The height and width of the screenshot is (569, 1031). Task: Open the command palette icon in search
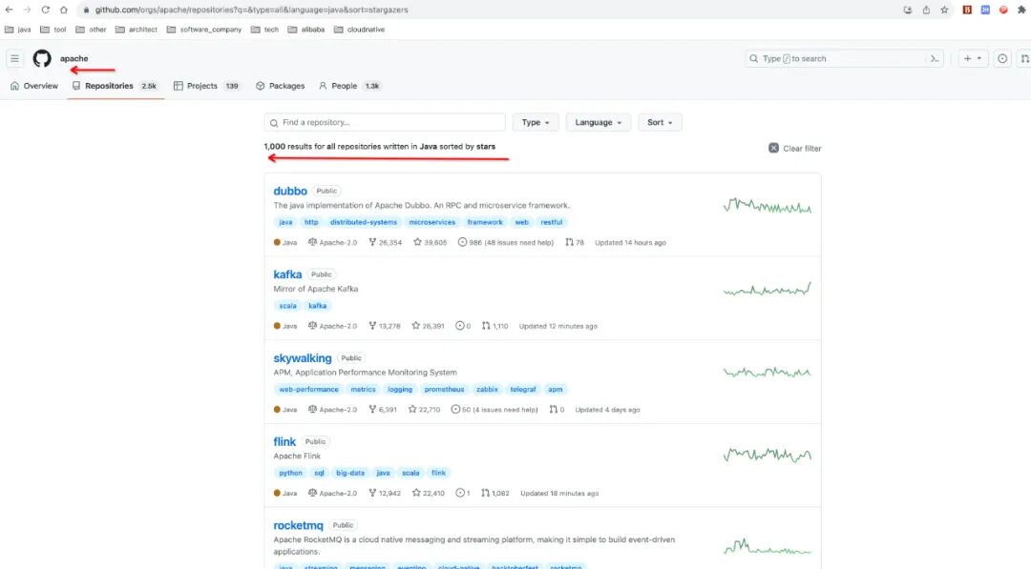(x=934, y=58)
